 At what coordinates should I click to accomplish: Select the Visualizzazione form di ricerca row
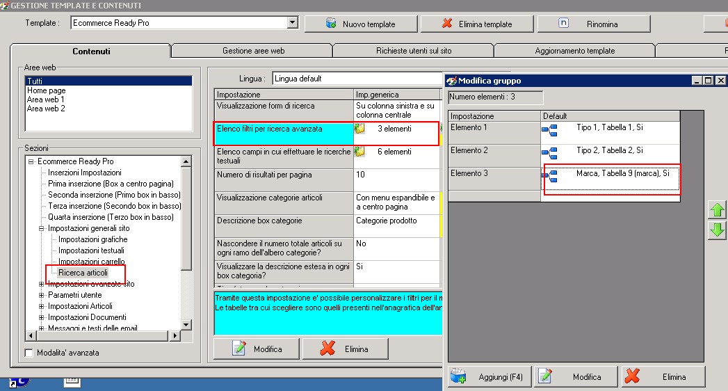point(327,111)
